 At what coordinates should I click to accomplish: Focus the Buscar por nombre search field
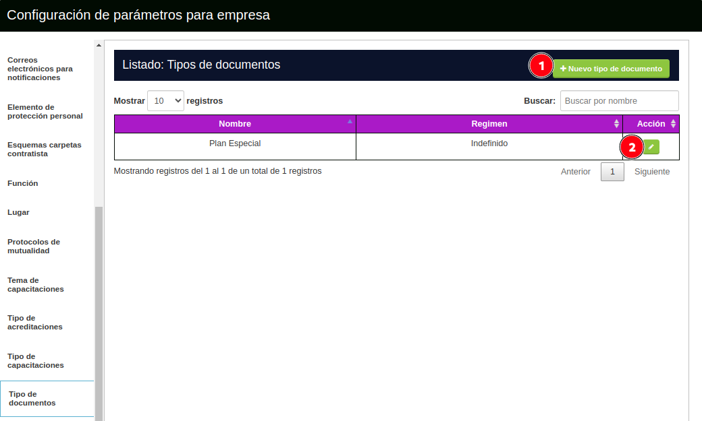(x=619, y=100)
